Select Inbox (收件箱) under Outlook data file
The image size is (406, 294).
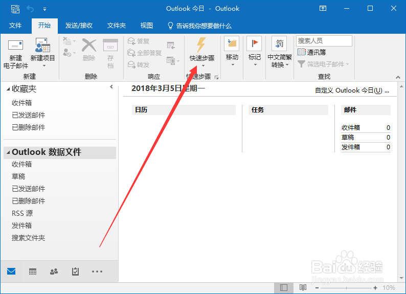22,164
